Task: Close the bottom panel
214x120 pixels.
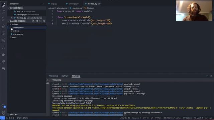Action: pyautogui.click(x=211, y=76)
